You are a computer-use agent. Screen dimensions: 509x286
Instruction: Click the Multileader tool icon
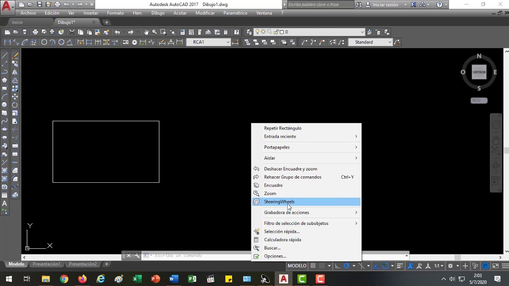pos(305,42)
